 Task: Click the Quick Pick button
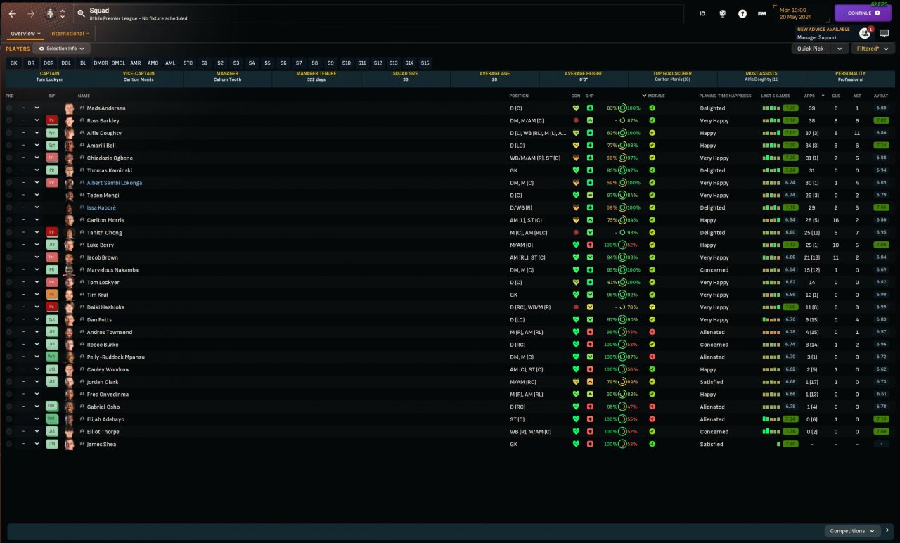pyautogui.click(x=811, y=49)
